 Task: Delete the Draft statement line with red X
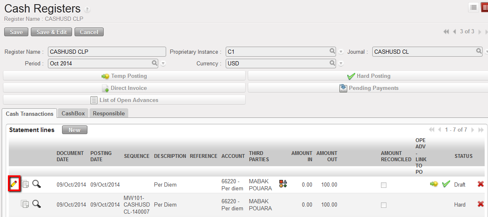(x=481, y=184)
